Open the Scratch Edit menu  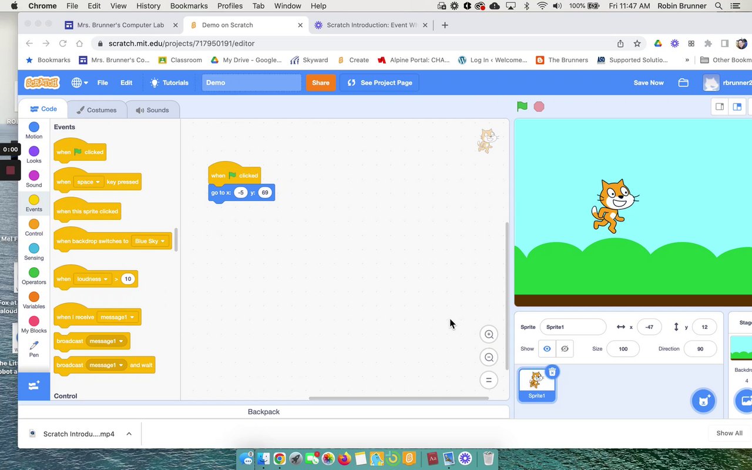coord(126,83)
